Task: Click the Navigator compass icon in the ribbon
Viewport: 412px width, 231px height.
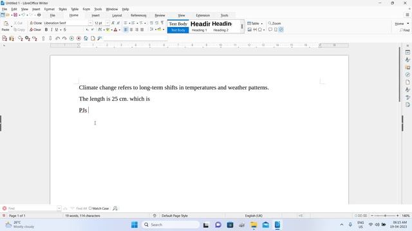Action: [281, 30]
